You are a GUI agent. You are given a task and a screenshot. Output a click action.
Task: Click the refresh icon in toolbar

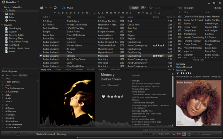tap(55, 8)
